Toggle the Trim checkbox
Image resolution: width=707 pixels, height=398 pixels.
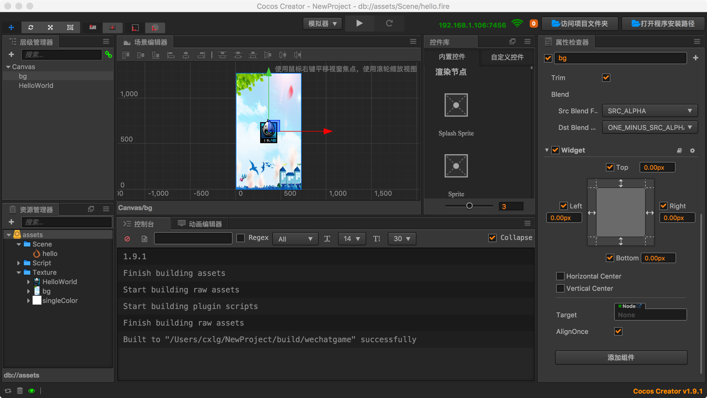[606, 78]
